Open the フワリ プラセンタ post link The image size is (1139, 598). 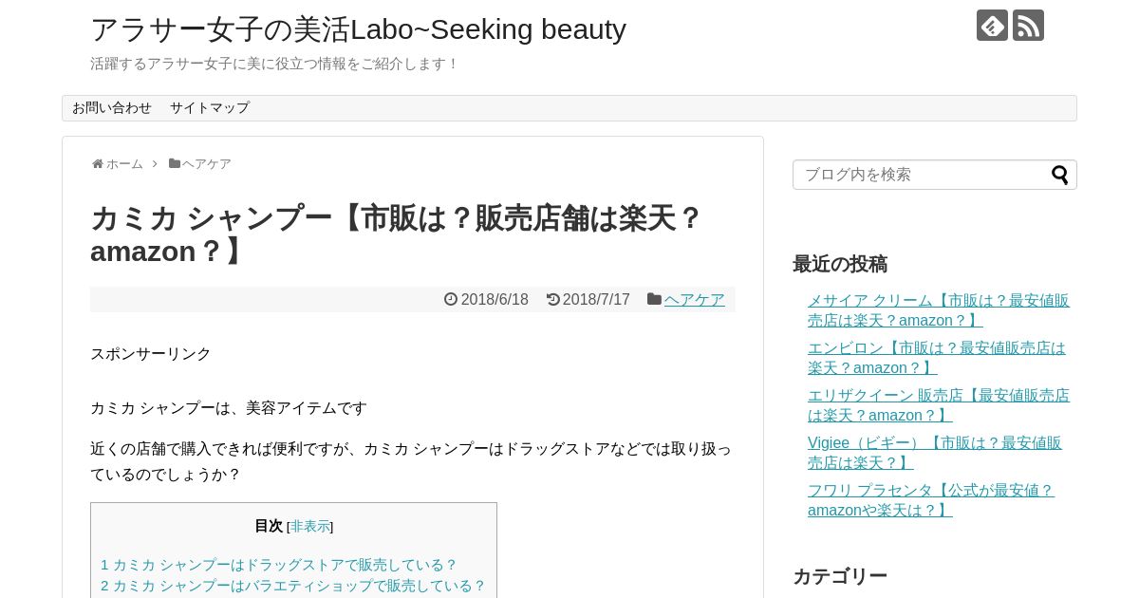(x=930, y=500)
